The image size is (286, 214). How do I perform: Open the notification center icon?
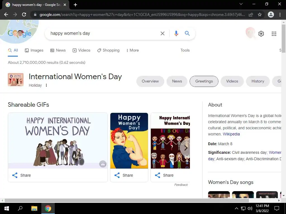pos(277,208)
